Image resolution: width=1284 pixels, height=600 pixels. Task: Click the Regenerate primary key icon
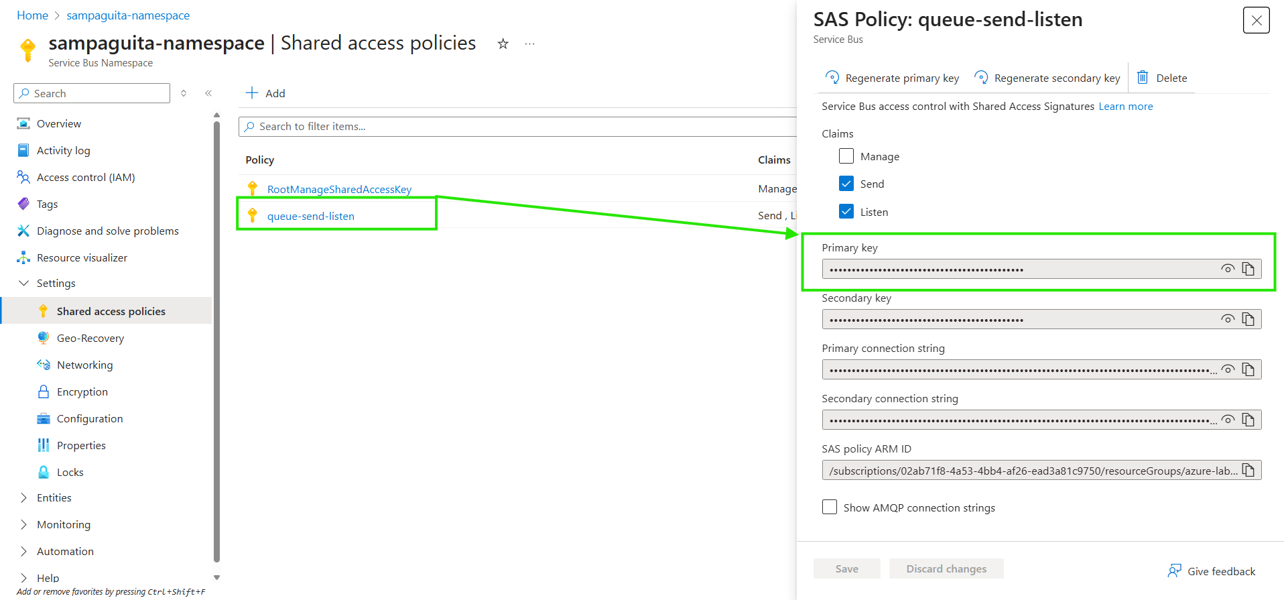[x=832, y=78]
